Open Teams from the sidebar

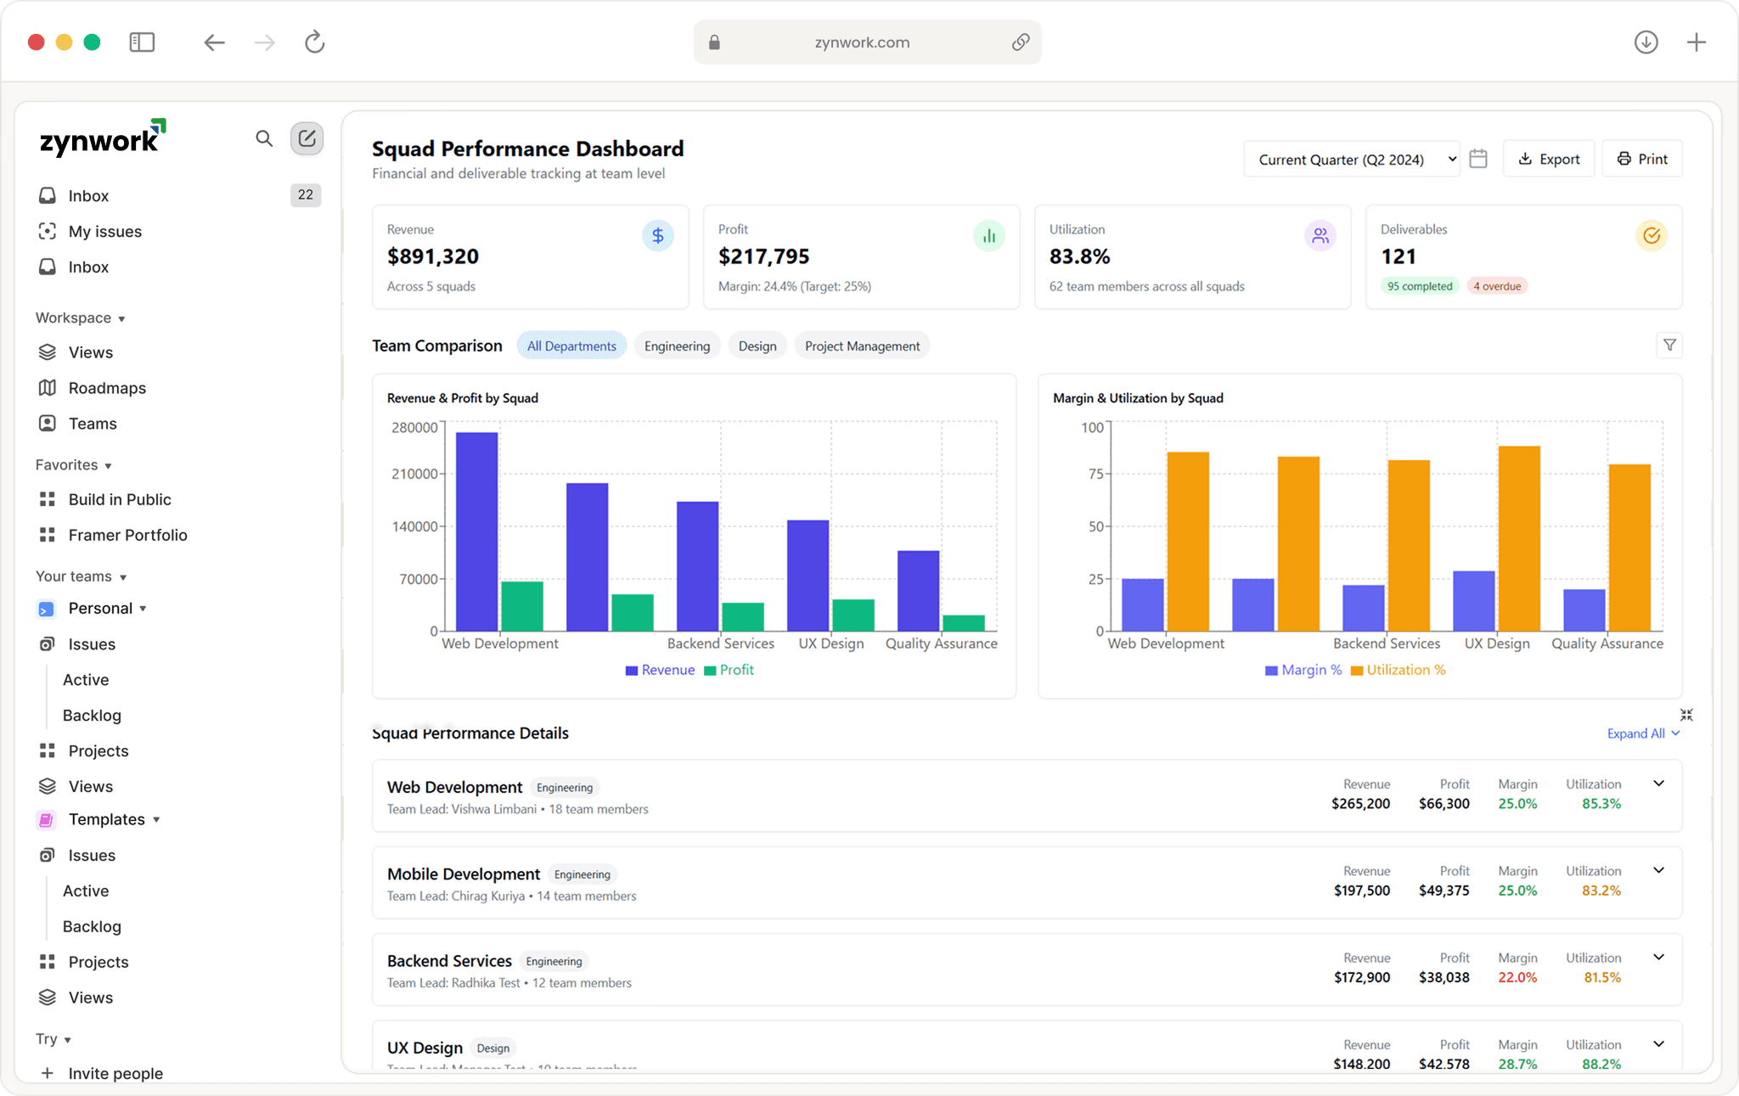tap(93, 424)
